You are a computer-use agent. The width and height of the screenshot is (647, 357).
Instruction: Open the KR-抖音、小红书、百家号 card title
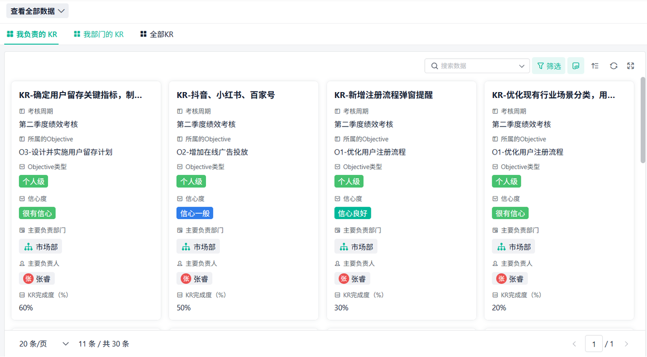pyautogui.click(x=226, y=95)
